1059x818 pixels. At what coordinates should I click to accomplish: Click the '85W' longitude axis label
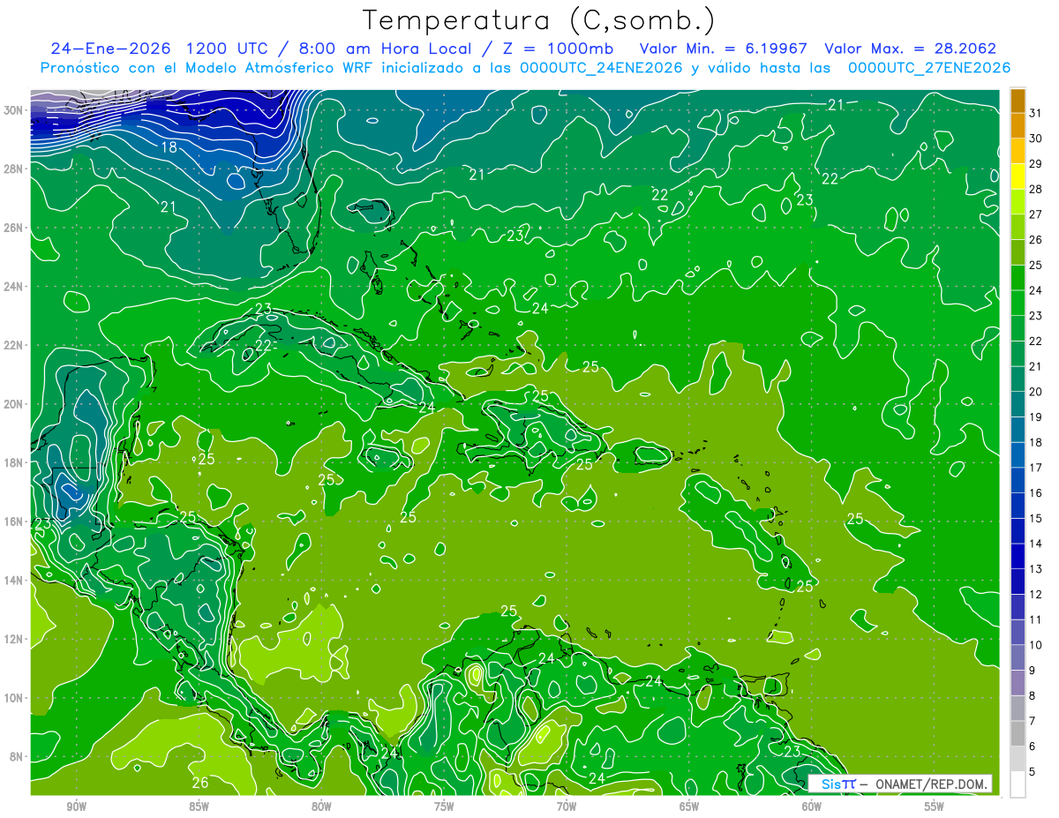click(x=199, y=807)
